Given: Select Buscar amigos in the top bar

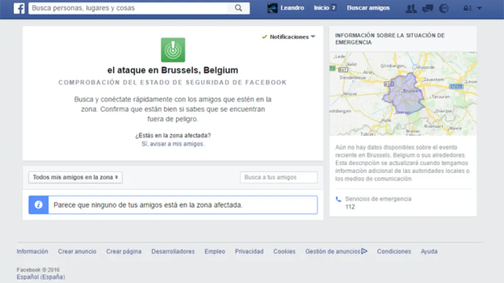Looking at the screenshot, I should point(368,8).
